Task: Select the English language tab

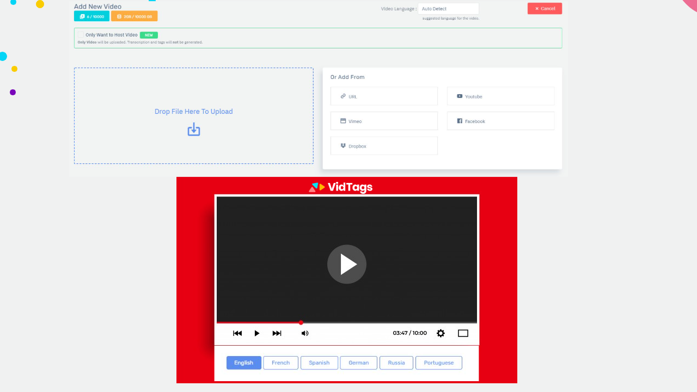Action: point(243,363)
